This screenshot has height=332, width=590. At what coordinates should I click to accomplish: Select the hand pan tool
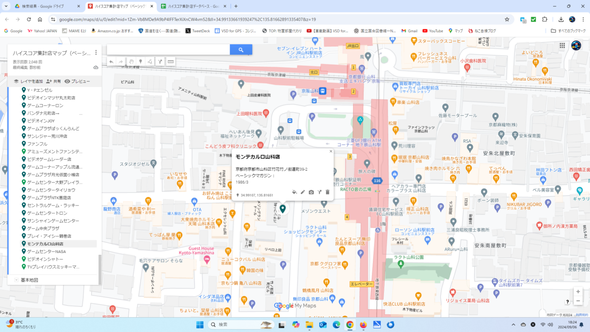click(131, 62)
